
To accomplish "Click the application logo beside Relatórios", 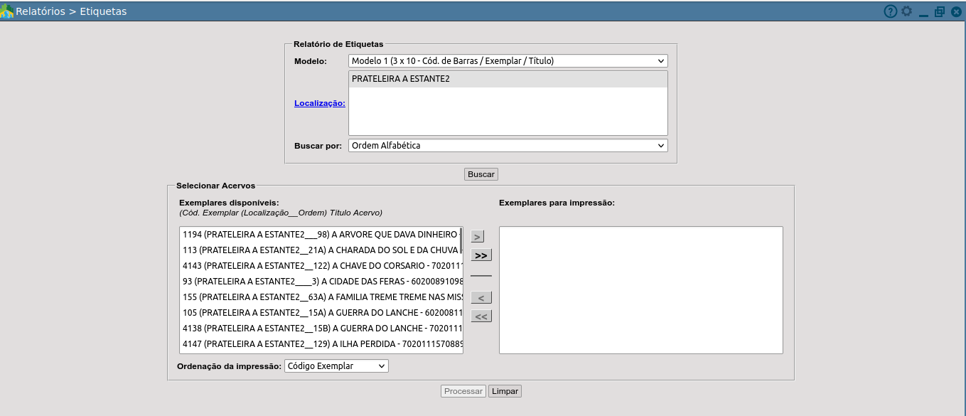I will [x=8, y=11].
